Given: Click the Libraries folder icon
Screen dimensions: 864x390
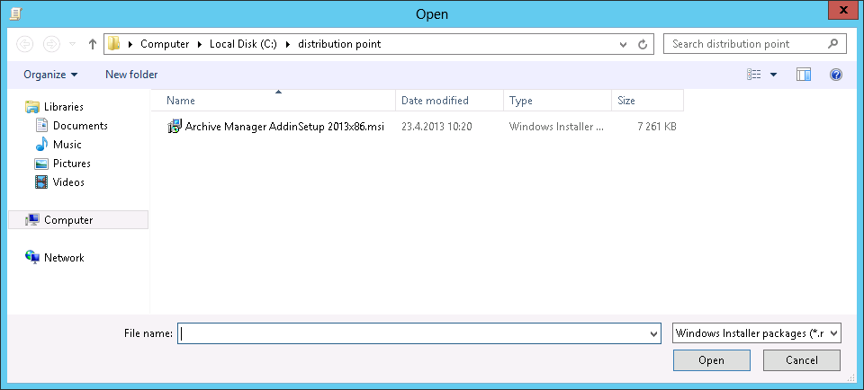Looking at the screenshot, I should tap(32, 107).
